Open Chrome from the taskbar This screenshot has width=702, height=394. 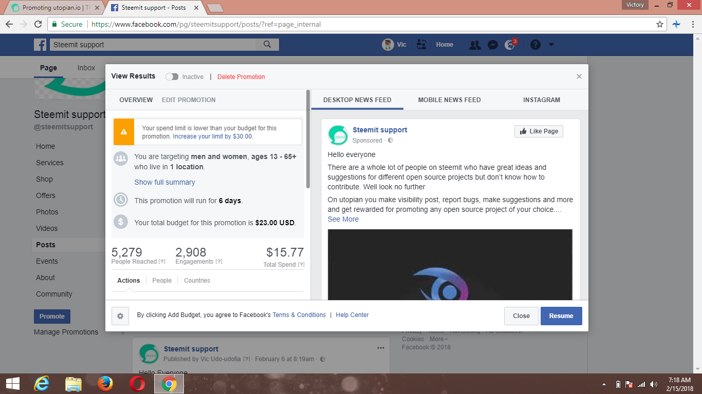click(x=169, y=383)
